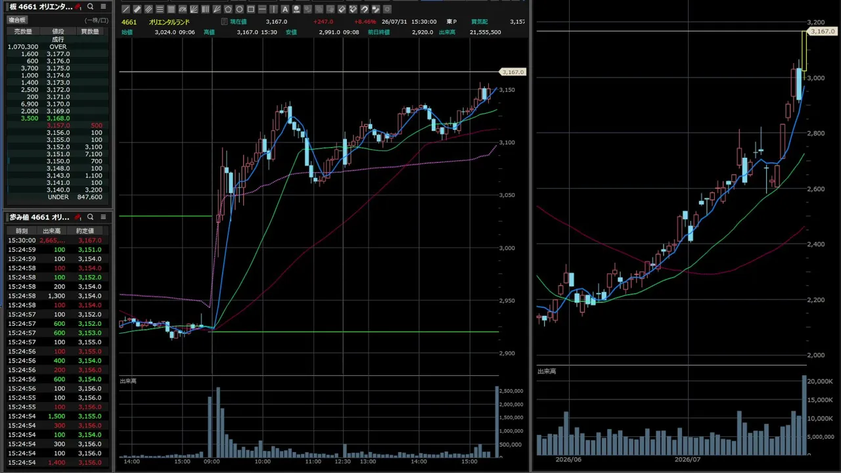Select the 歩み値 4661 panel title tab
This screenshot has height=473, width=841.
(x=39, y=217)
